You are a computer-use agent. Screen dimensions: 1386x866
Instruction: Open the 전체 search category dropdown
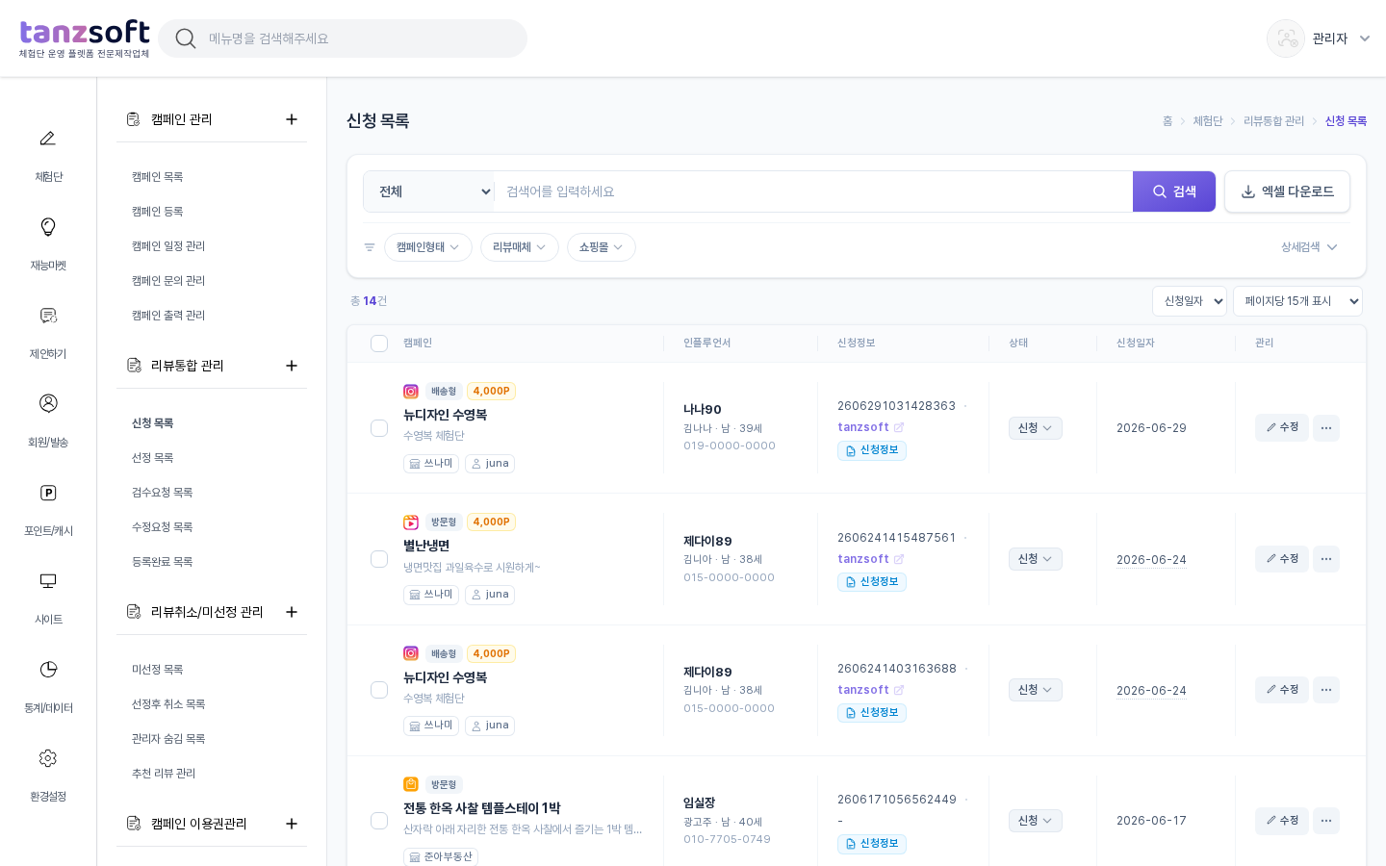(429, 191)
